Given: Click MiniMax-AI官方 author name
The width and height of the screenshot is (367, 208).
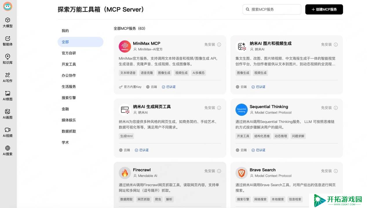Looking at the screenshot, I should point(150,49).
